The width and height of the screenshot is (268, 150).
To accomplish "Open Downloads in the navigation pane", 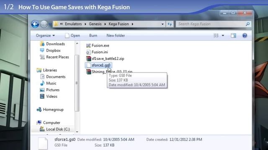I will point(56,44).
